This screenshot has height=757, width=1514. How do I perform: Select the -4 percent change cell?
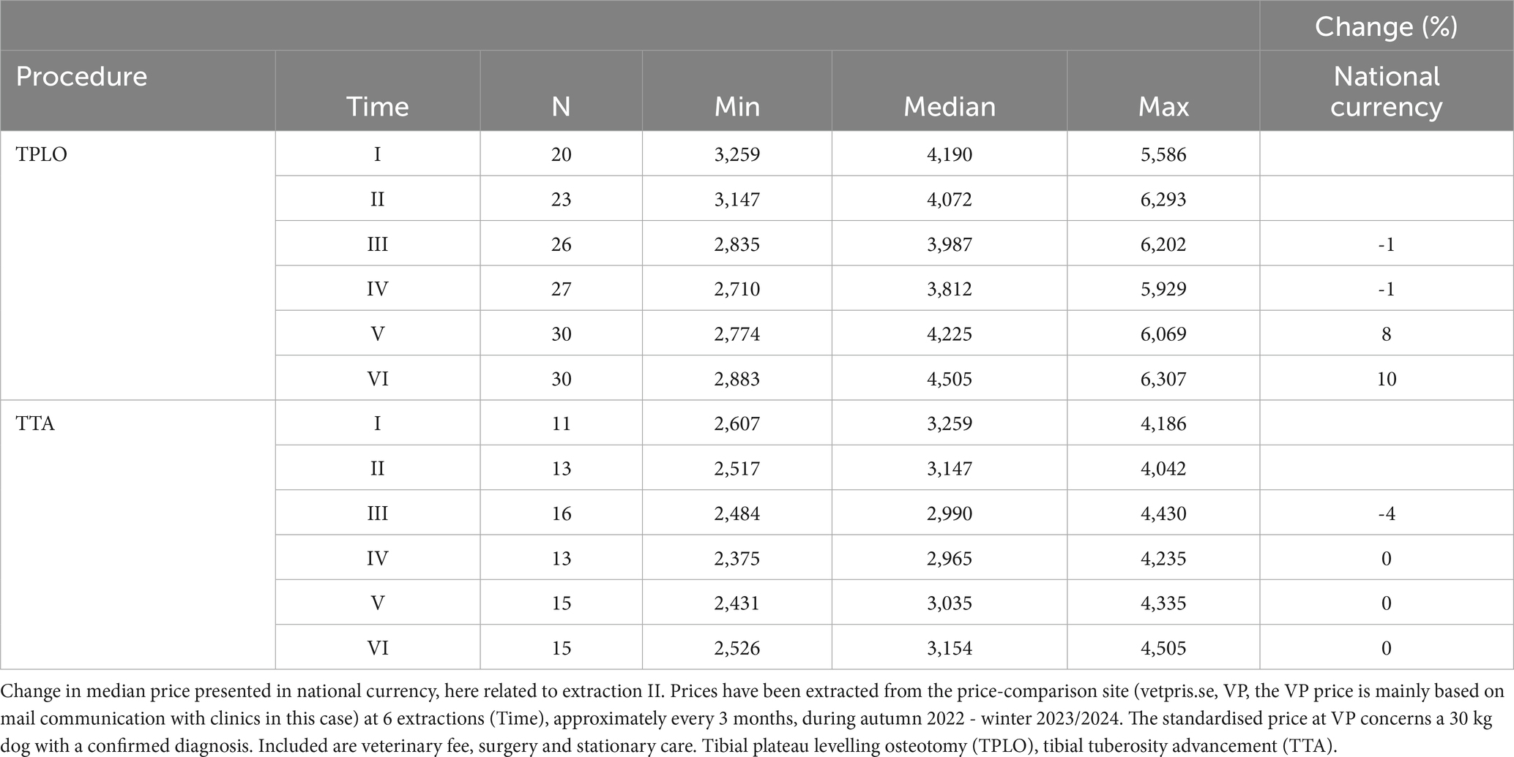coord(1385,513)
